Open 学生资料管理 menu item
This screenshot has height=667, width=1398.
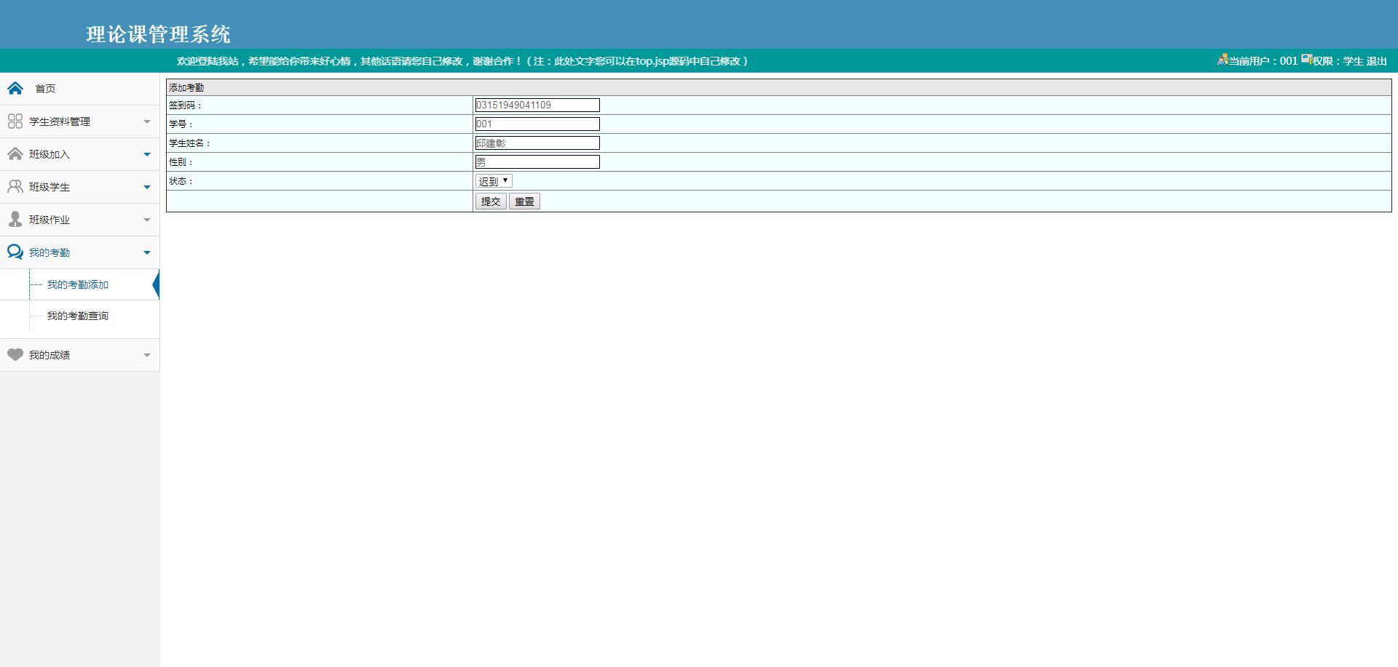tap(60, 121)
